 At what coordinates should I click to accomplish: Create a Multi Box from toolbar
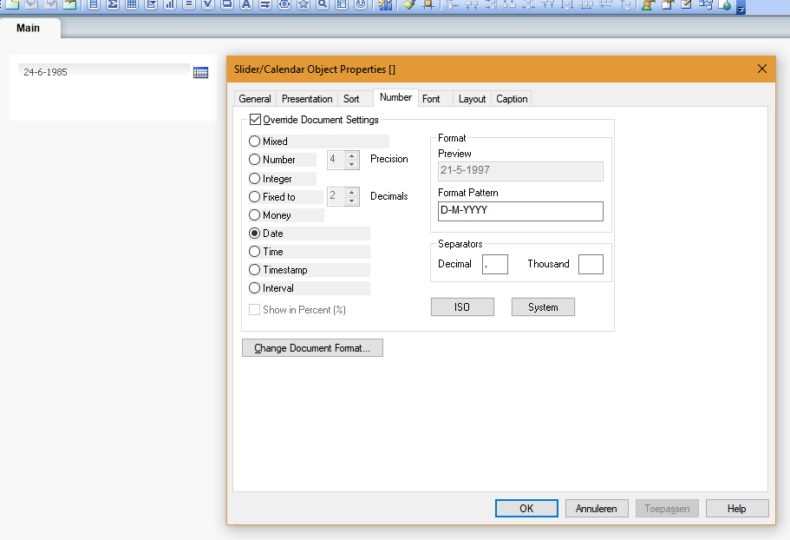(x=151, y=4)
